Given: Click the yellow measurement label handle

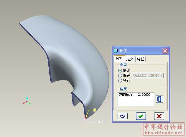Looking at the screenshot, I should tap(95, 110).
